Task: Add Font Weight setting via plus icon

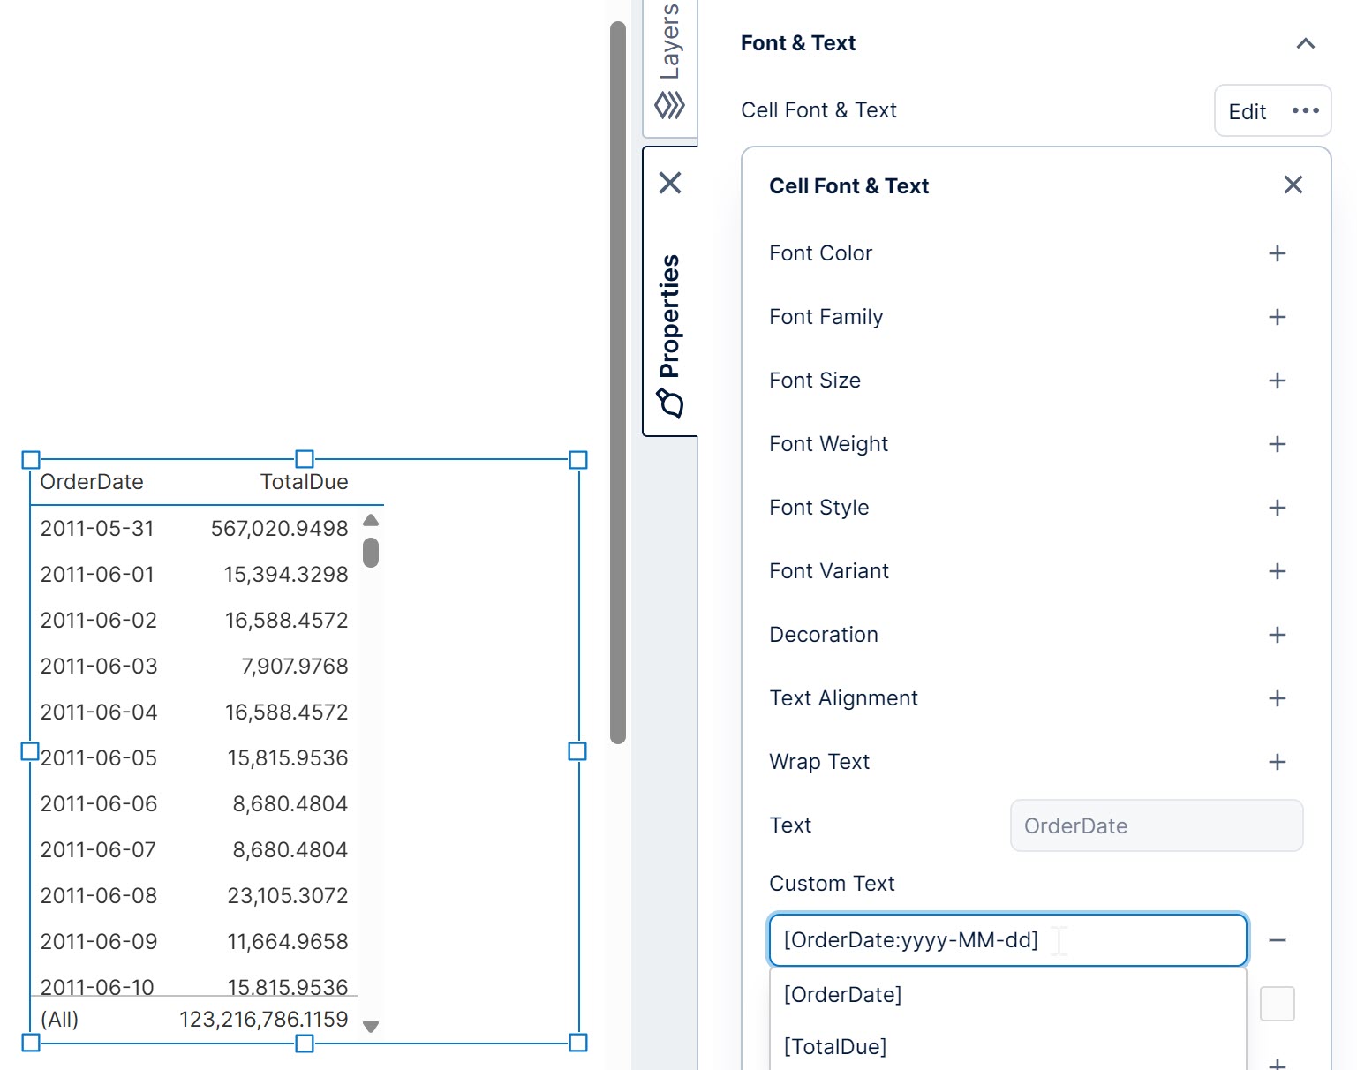Action: click(x=1277, y=444)
